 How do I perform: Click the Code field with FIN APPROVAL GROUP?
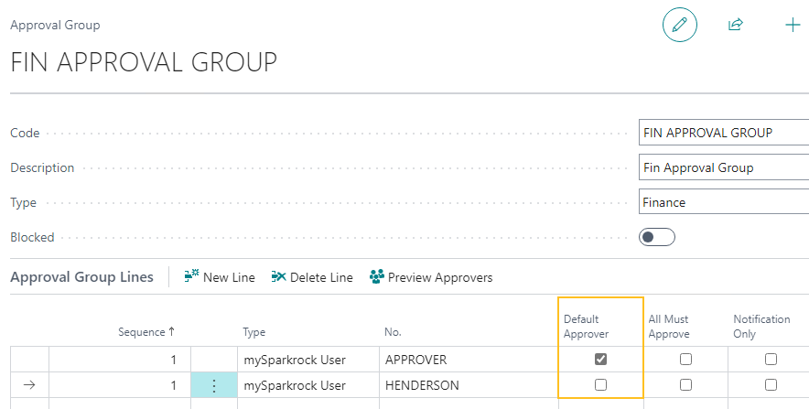(x=723, y=133)
